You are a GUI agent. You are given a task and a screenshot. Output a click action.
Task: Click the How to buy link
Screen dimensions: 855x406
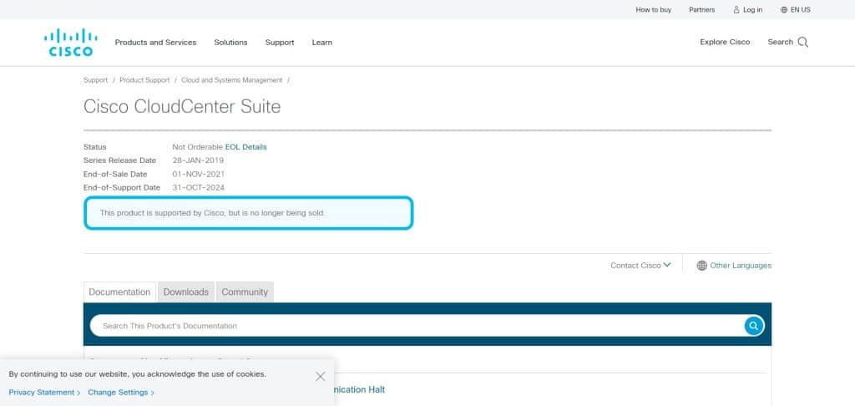coord(653,10)
